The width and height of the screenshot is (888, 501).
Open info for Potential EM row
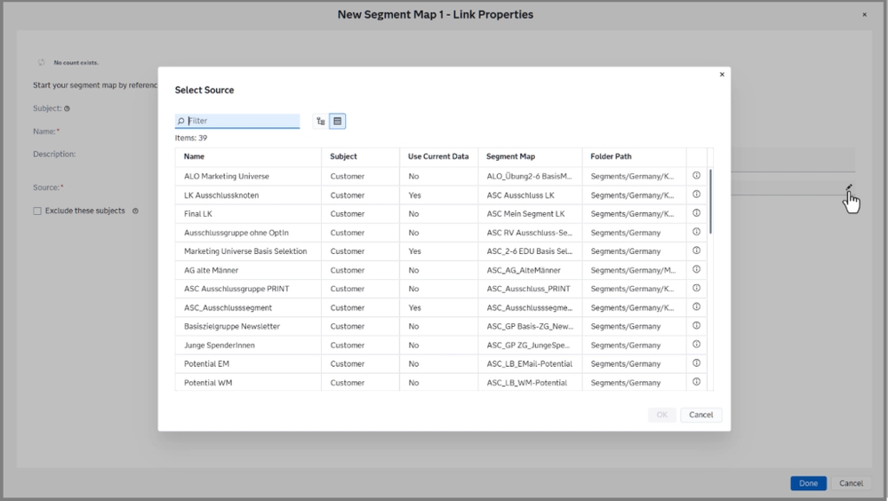(697, 363)
